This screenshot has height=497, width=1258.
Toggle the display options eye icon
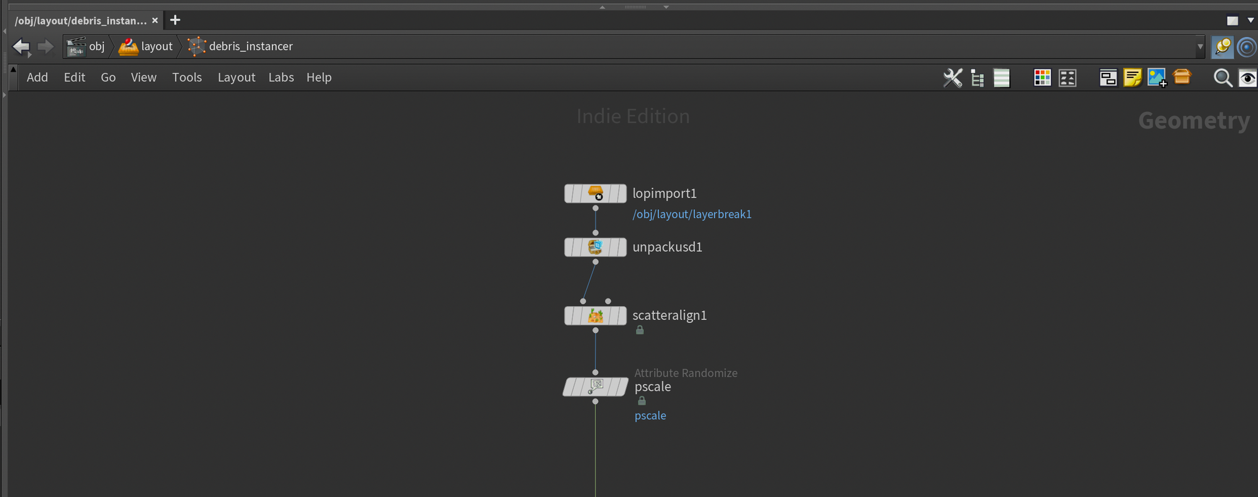point(1247,78)
